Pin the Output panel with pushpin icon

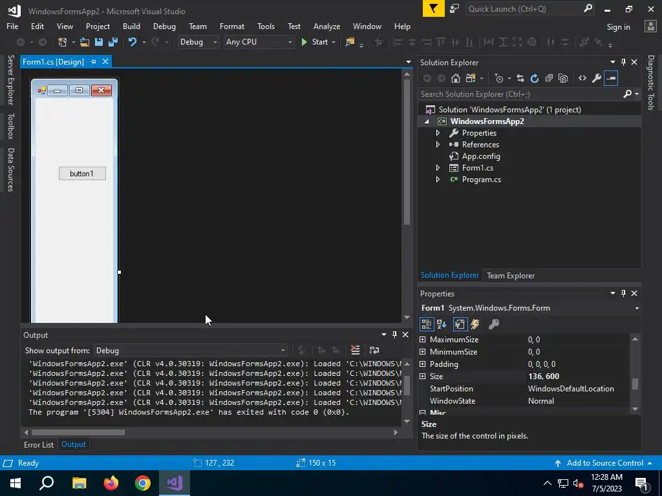coord(395,335)
